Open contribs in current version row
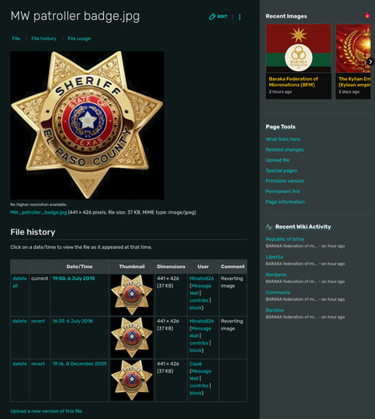Viewport: 375px width, 419px height. pyautogui.click(x=199, y=300)
